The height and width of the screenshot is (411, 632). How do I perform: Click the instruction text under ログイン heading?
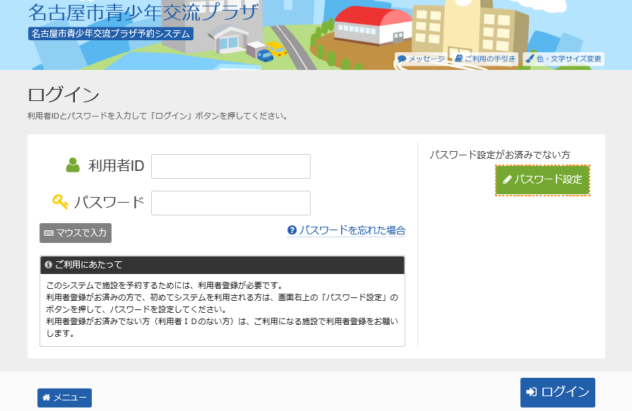159,116
